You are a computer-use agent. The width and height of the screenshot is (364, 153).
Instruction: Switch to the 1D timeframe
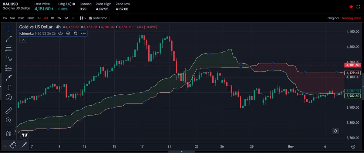point(52,18)
